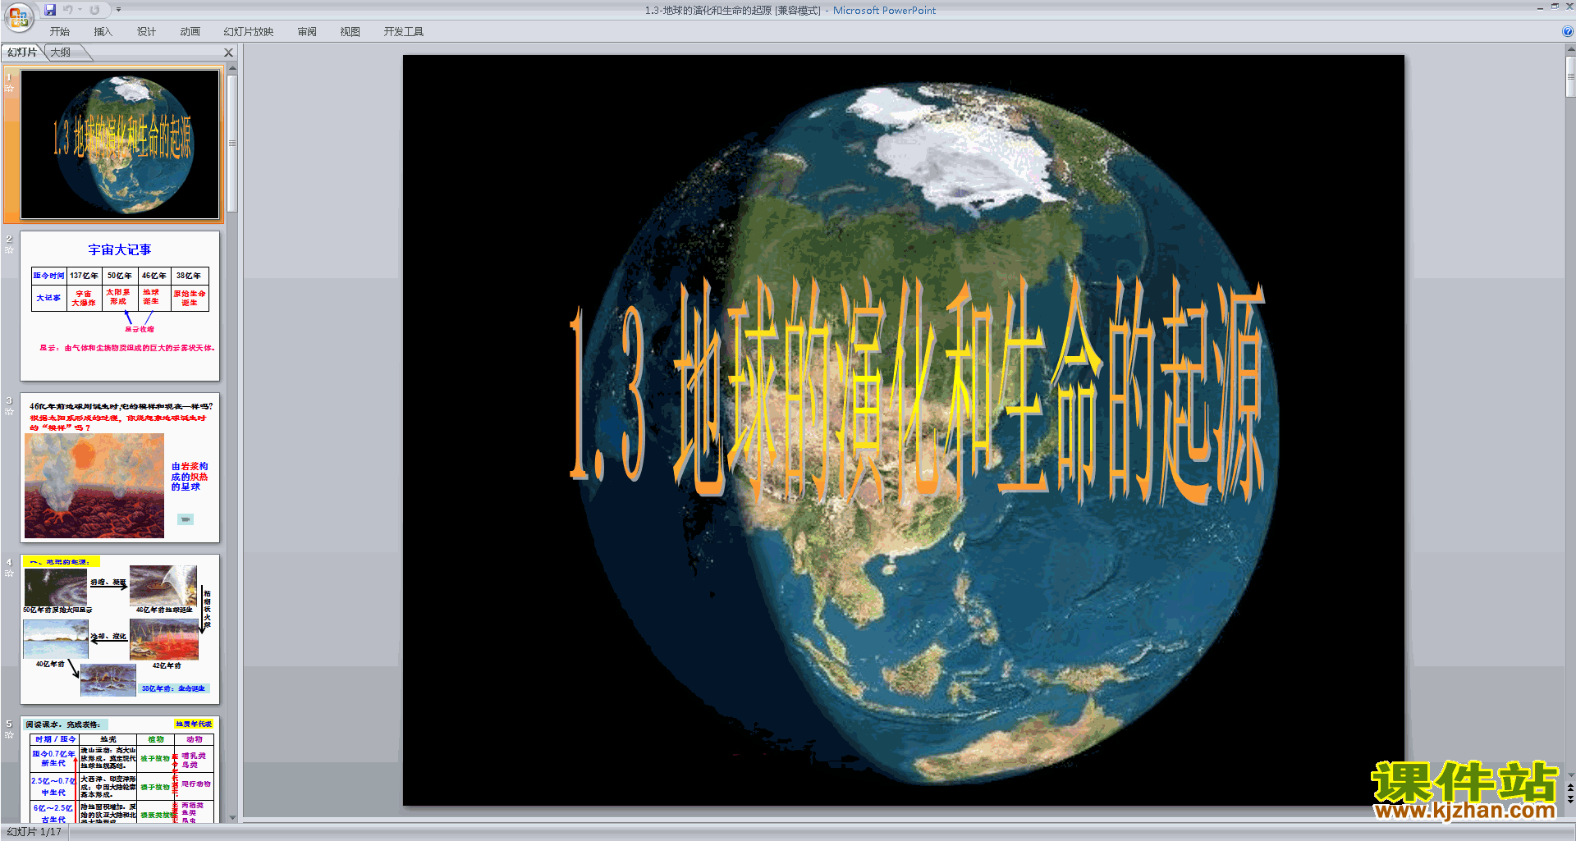The height and width of the screenshot is (841, 1576).
Task: Select slide 5 thumbnail with the 地质年代表 table
Action: click(x=120, y=770)
